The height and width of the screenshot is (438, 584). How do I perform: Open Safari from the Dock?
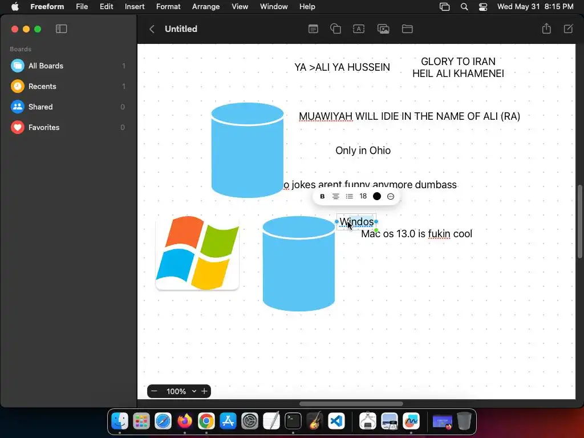point(163,421)
